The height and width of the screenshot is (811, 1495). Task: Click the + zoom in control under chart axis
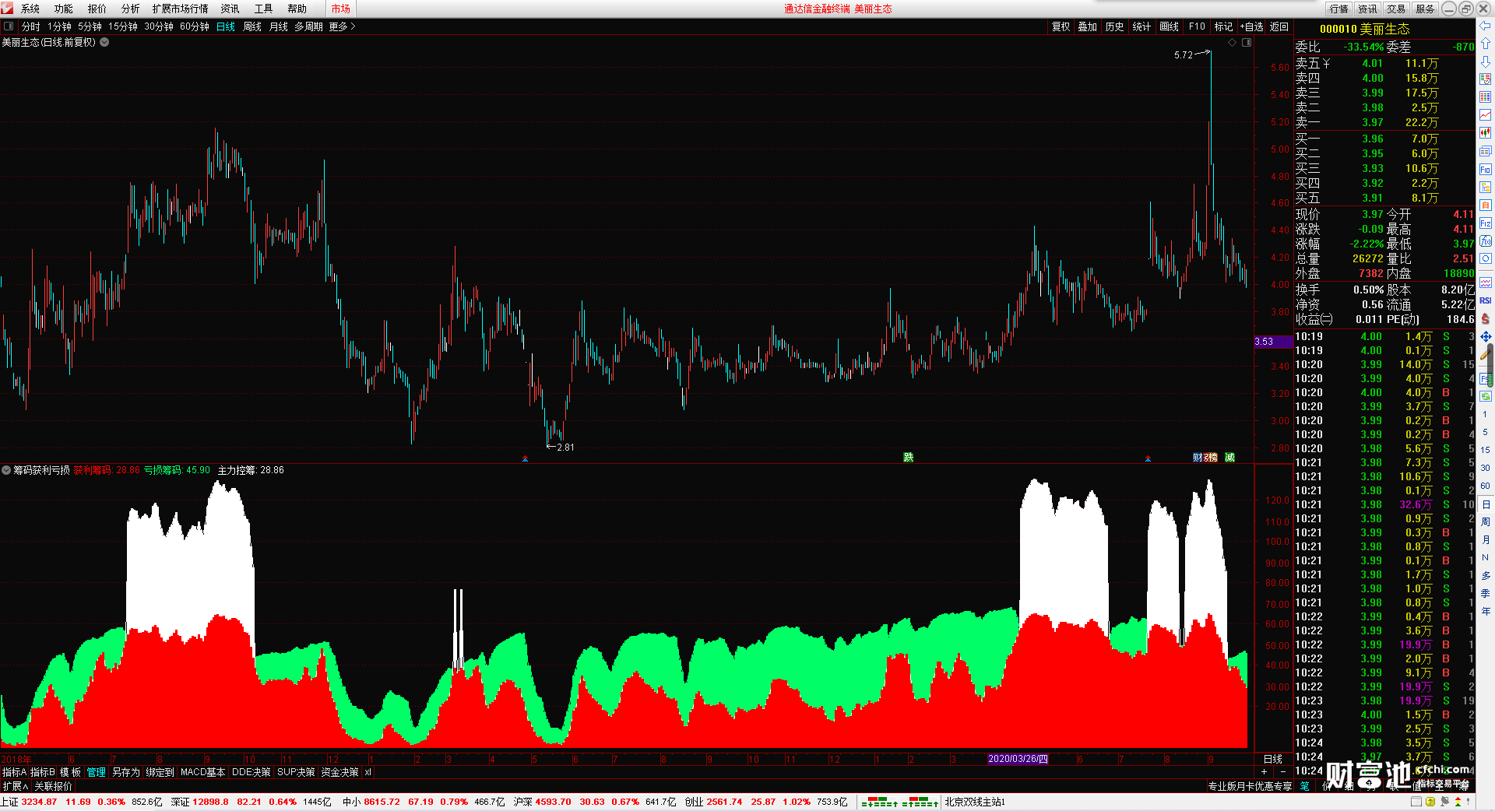pyautogui.click(x=1264, y=772)
